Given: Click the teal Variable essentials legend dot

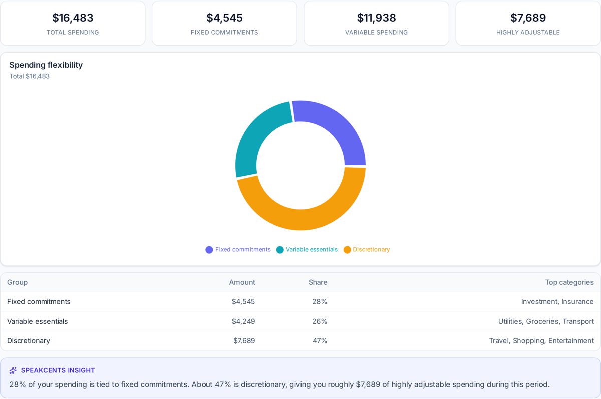Looking at the screenshot, I should (280, 250).
